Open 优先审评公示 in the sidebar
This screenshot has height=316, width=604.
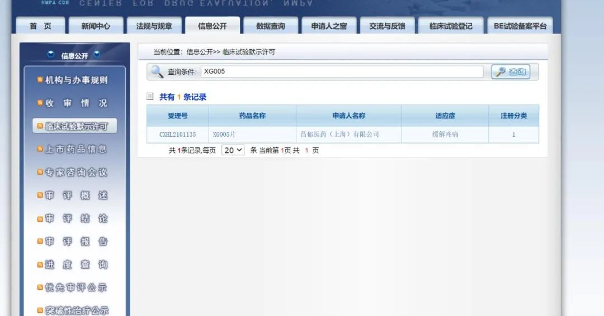75,288
